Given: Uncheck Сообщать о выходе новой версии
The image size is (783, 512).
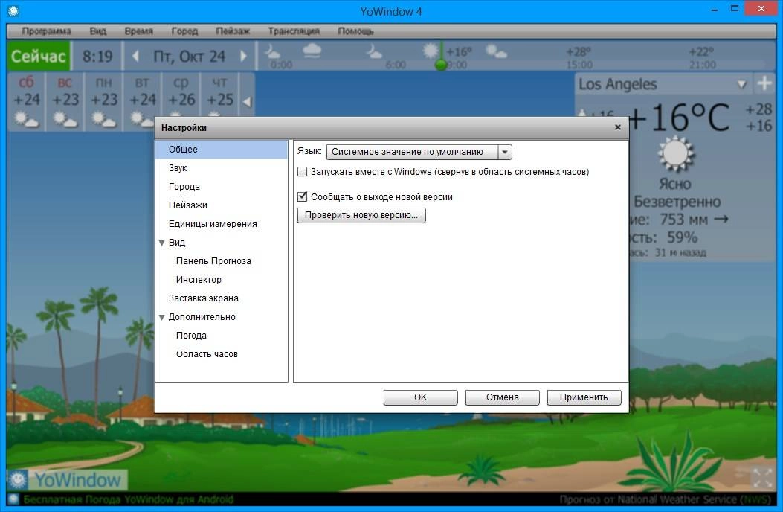Looking at the screenshot, I should 302,196.
